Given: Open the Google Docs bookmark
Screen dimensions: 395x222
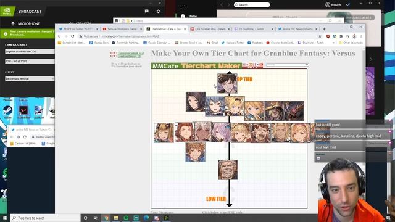Looking at the screenshot, I should pyautogui.click(x=99, y=43).
